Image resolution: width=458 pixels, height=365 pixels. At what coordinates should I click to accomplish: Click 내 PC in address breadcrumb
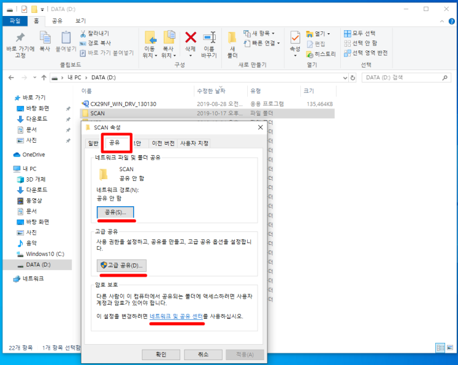(75, 78)
